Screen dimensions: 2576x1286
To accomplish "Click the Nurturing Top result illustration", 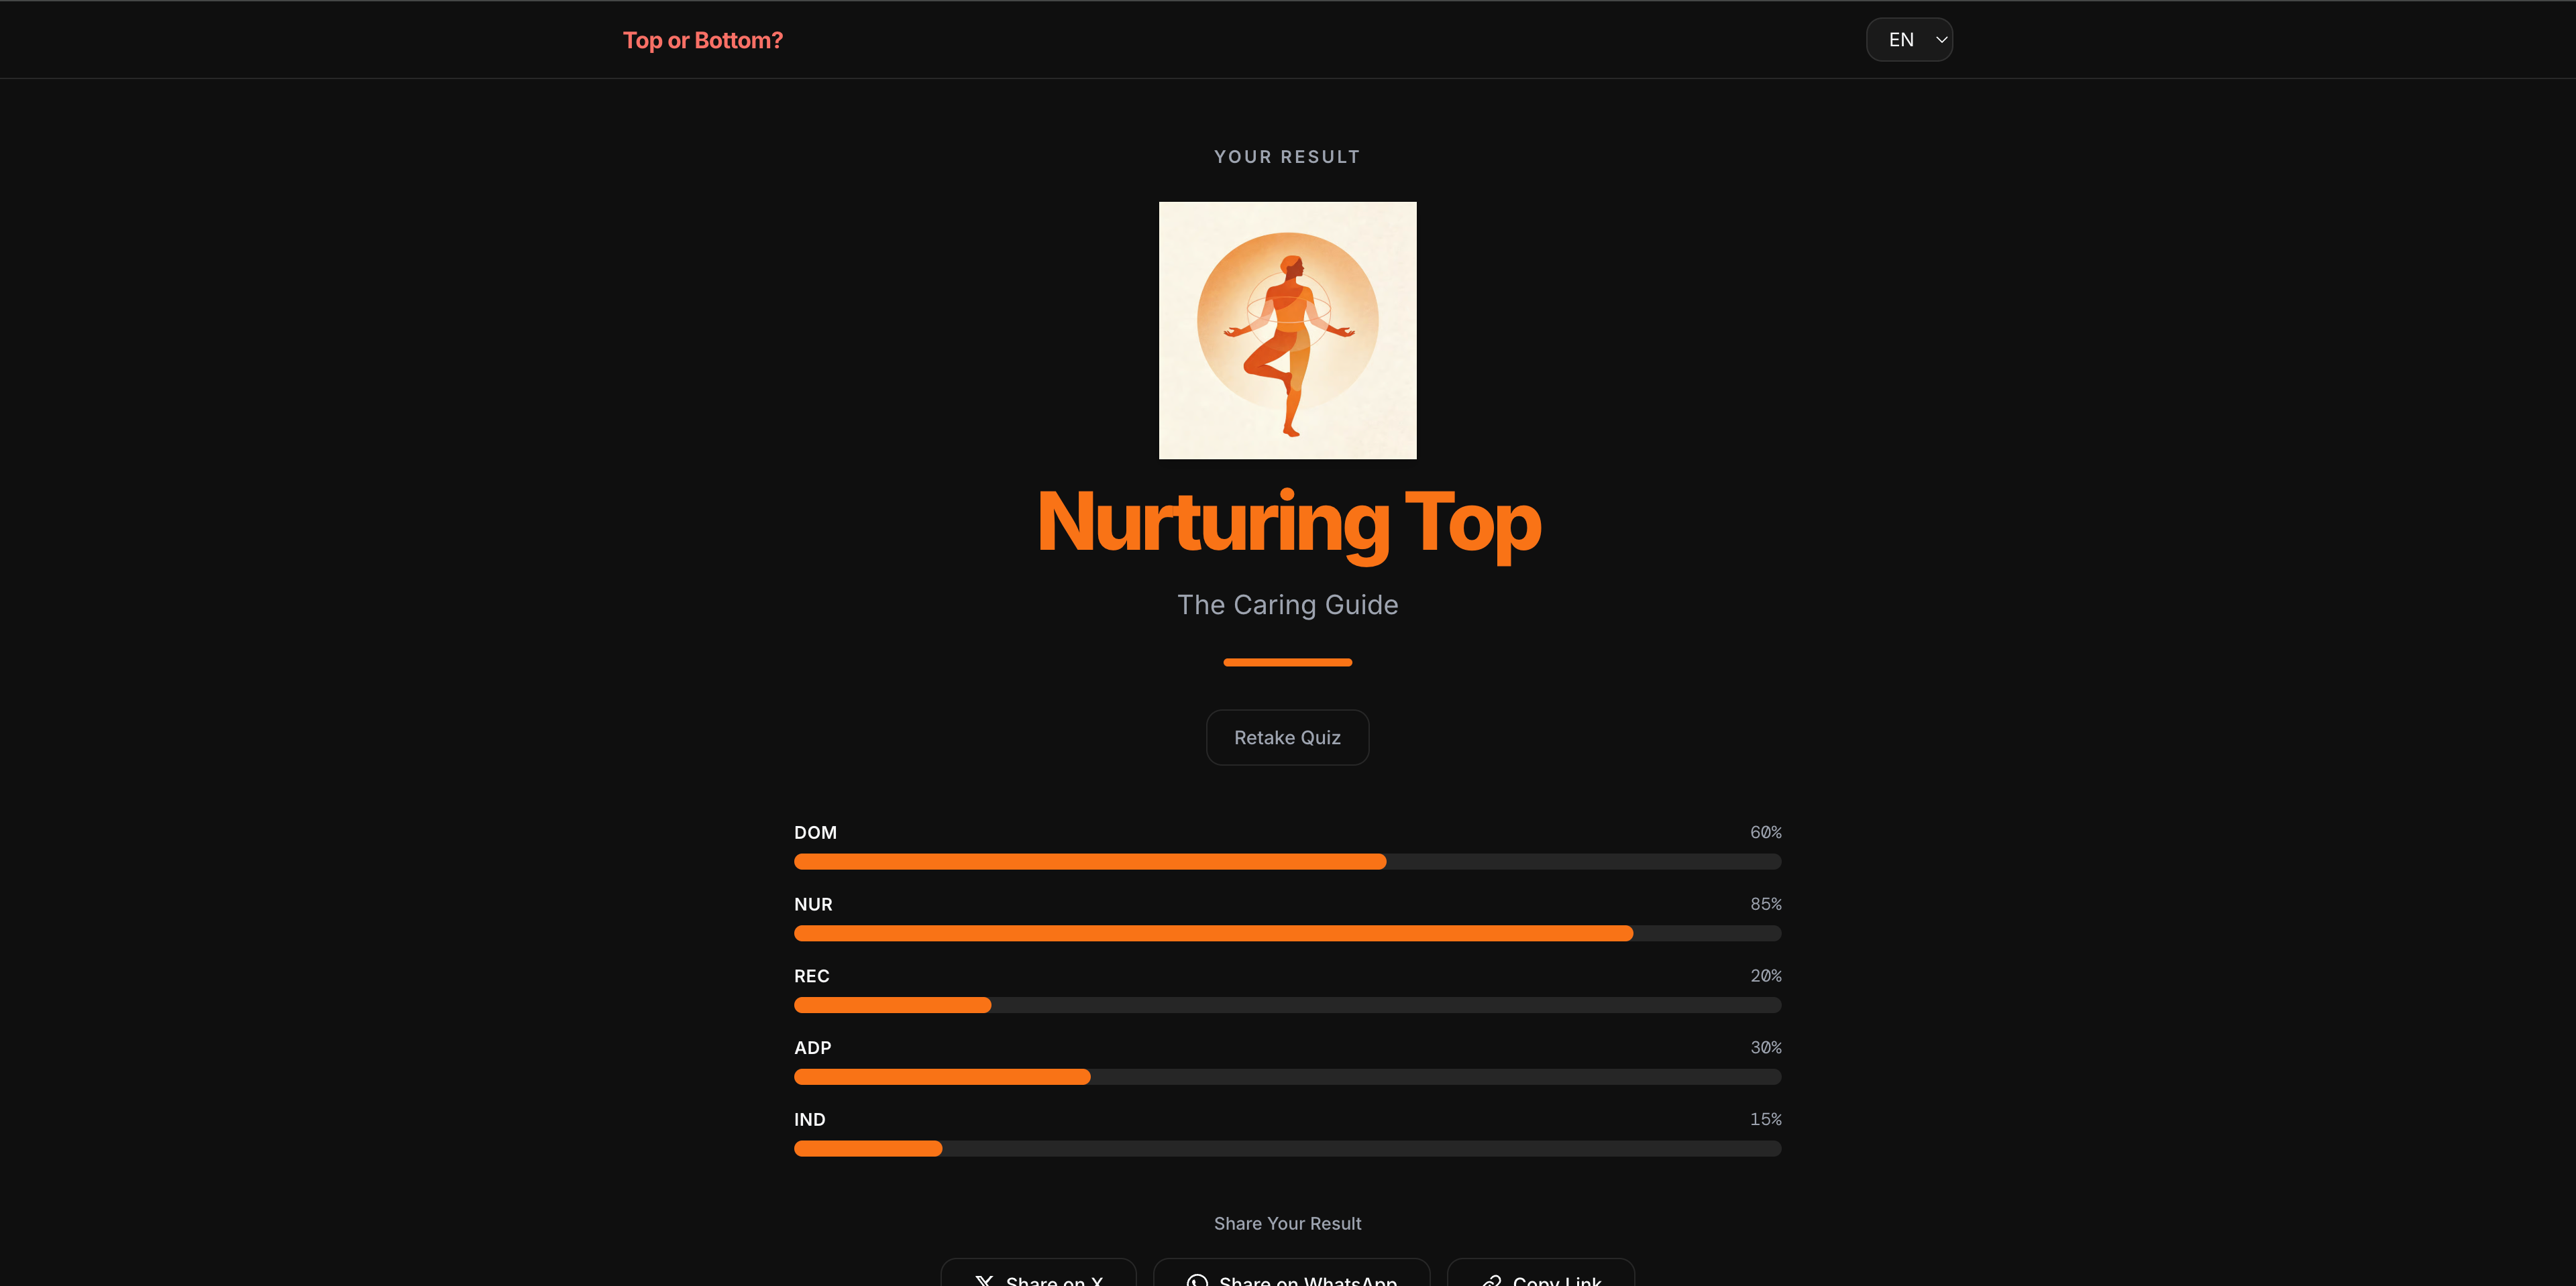I will point(1287,331).
